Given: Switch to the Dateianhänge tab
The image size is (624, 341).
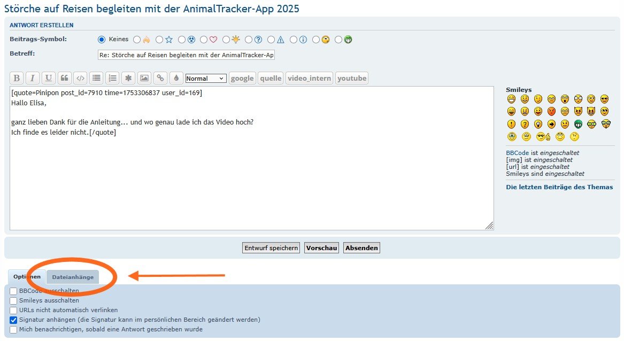Looking at the screenshot, I should 73,277.
